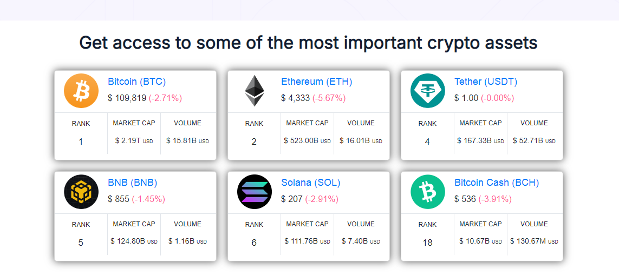The width and height of the screenshot is (619, 276).
Task: Click Tether's $52.71B volume value
Action: pyautogui.click(x=528, y=141)
